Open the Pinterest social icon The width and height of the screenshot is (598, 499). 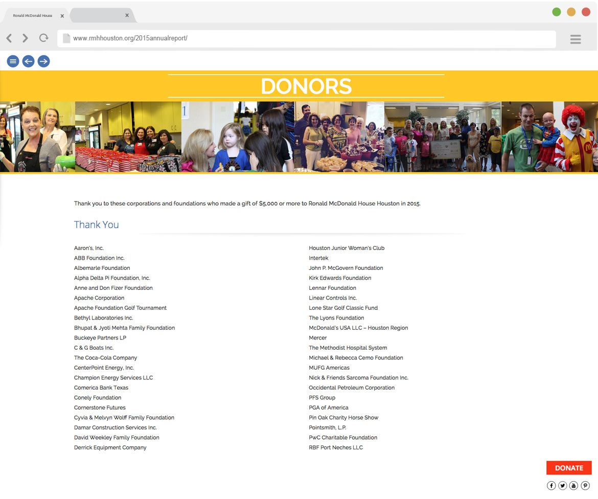tap(585, 486)
